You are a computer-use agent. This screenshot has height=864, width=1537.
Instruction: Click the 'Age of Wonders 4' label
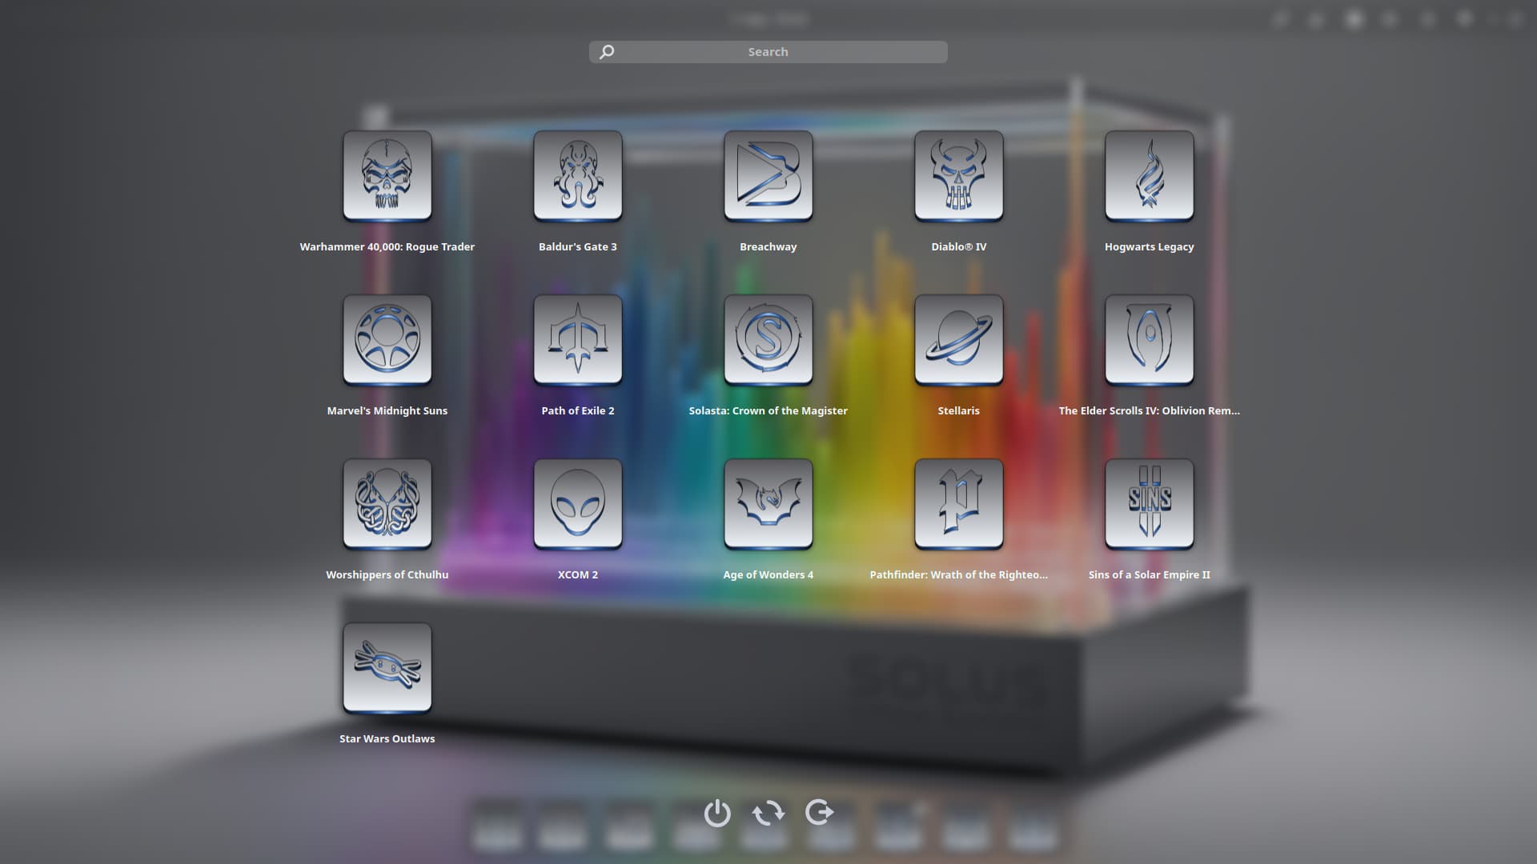(x=768, y=574)
